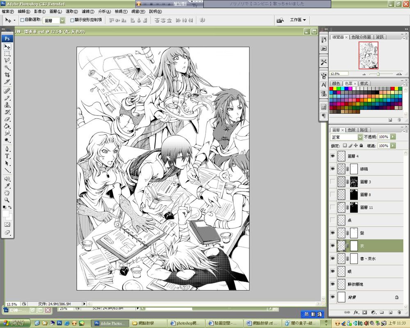Screen dimensions: 410x328
Task: Select the Paint Bucket tool
Action: coord(7,126)
